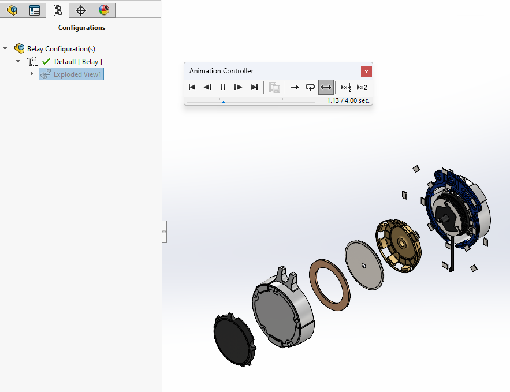Select the ConfigurationManager tab
The height and width of the screenshot is (392, 510).
57,10
